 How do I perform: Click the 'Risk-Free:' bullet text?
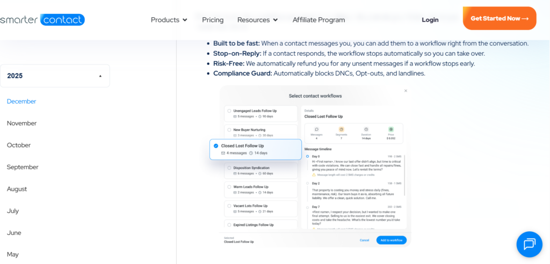pyautogui.click(x=229, y=64)
